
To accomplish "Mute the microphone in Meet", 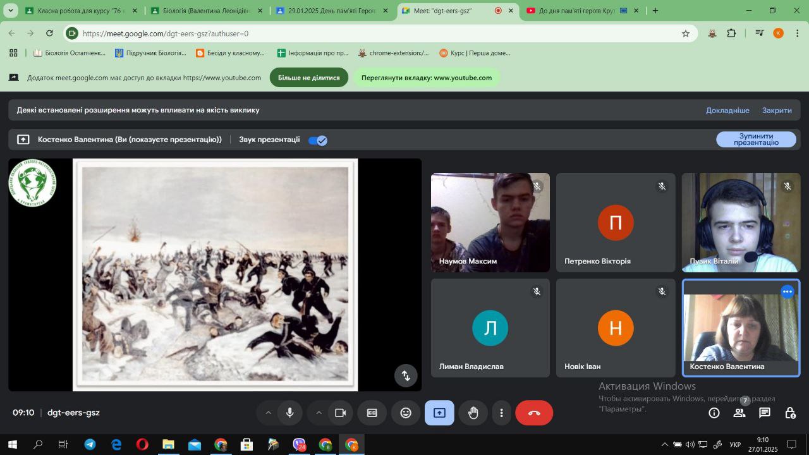I will point(289,413).
